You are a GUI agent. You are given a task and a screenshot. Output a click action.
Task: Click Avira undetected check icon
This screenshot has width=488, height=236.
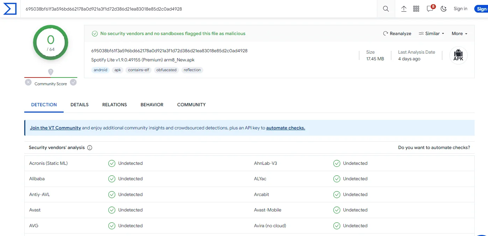[x=337, y=226]
